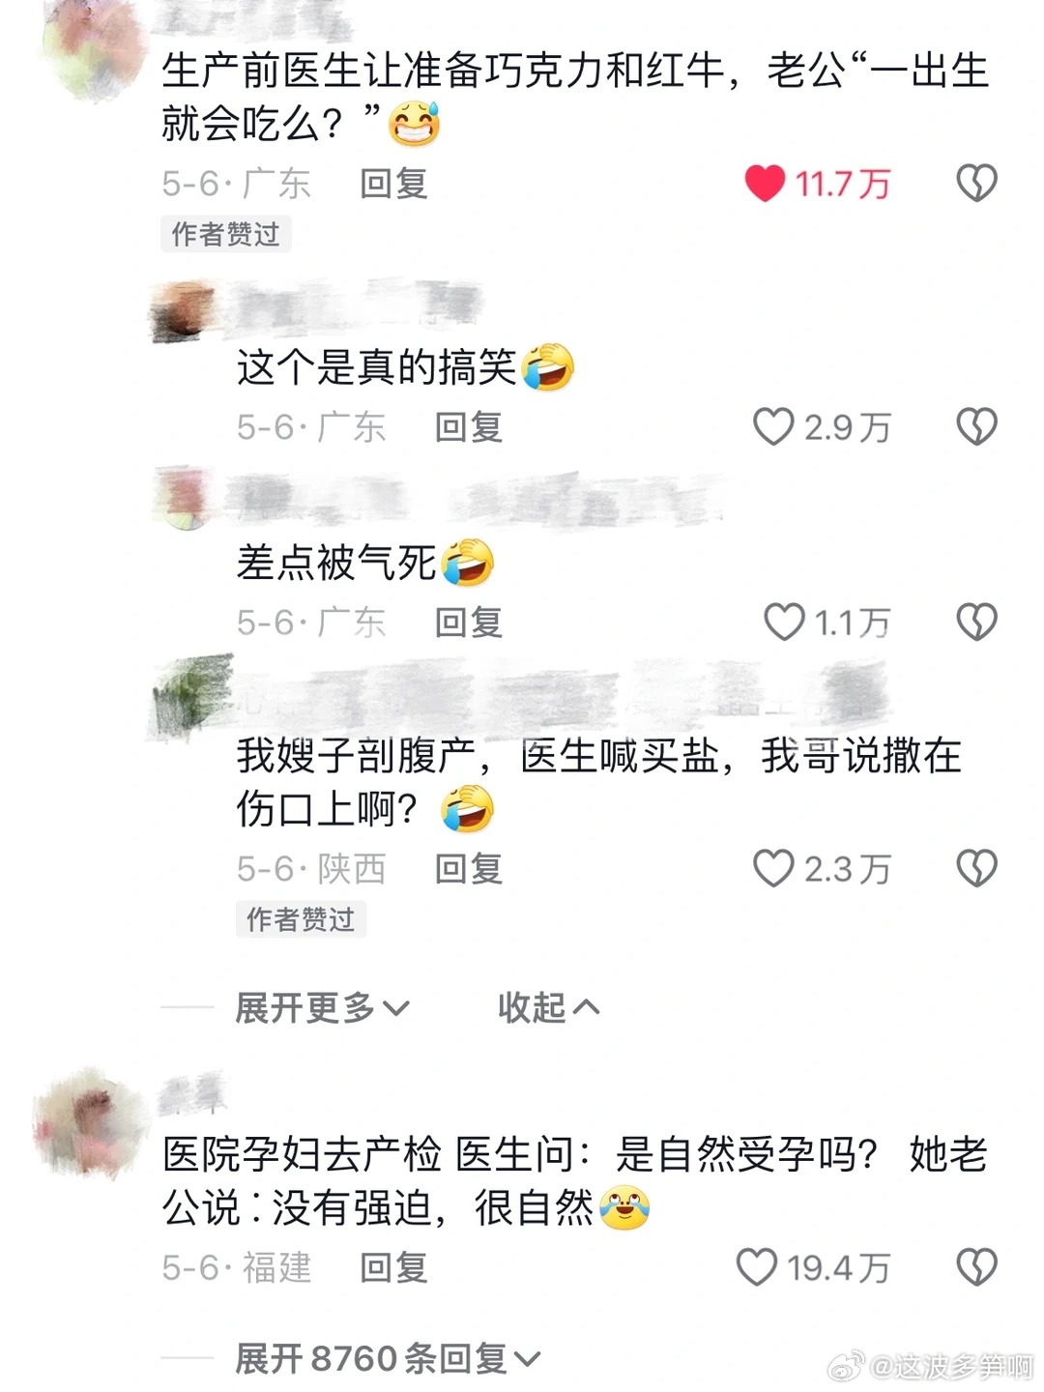Dislike the C-section salt comment
The image size is (1044, 1392).
pos(976,868)
